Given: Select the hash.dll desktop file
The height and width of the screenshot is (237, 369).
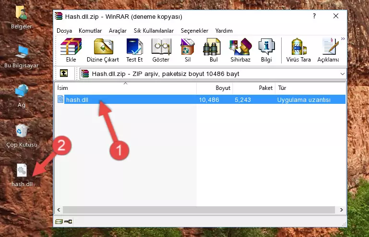Looking at the screenshot, I should click(x=22, y=175).
